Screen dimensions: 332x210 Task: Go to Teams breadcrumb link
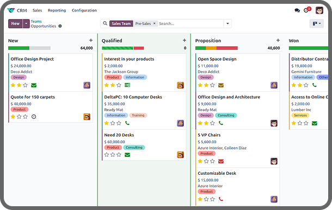point(36,21)
